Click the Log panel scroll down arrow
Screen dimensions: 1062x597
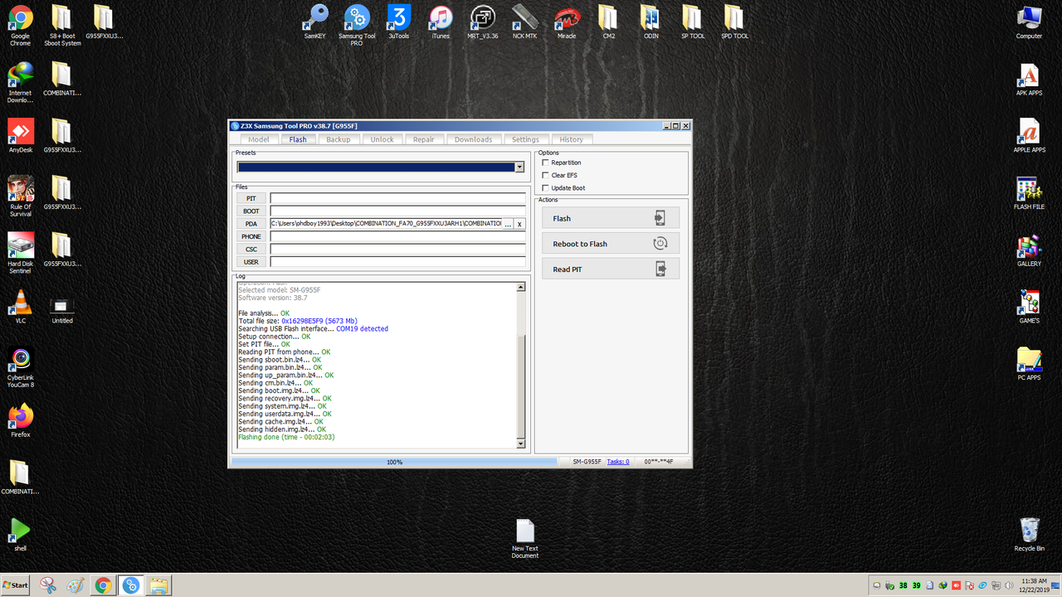coord(521,444)
